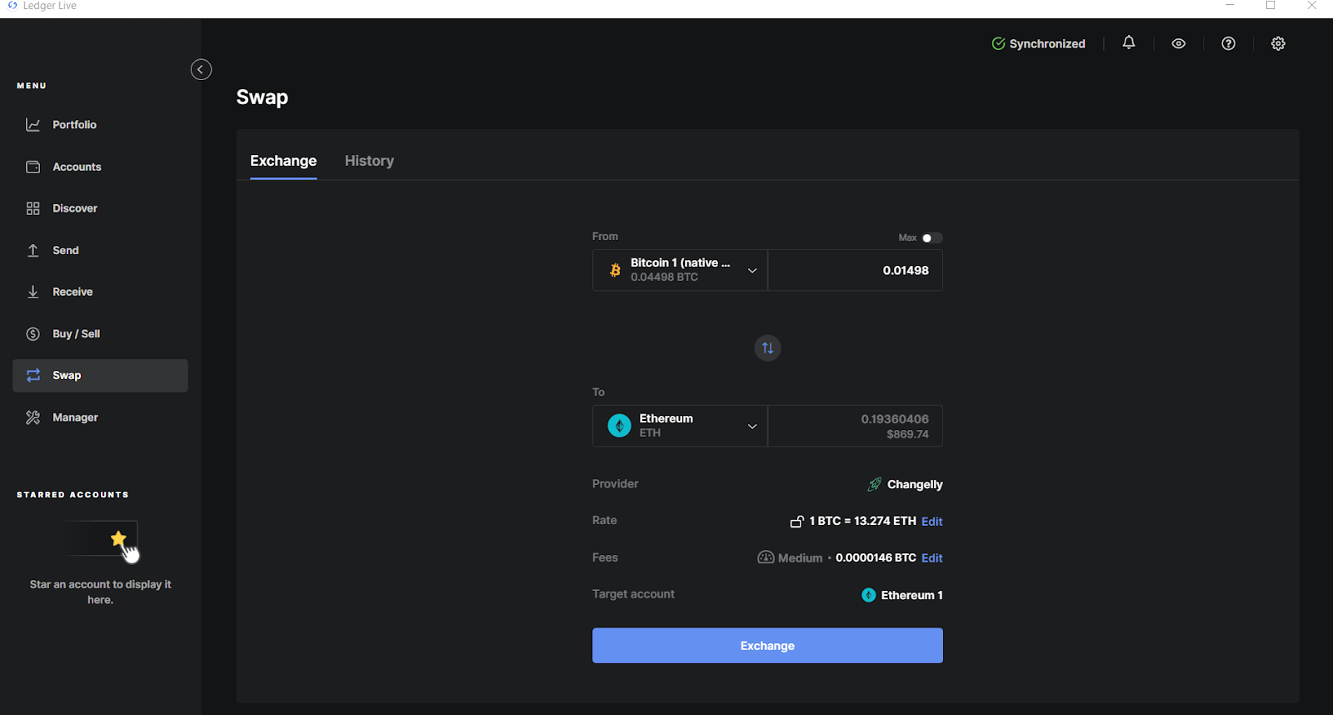Switch to the History tab

[369, 161]
